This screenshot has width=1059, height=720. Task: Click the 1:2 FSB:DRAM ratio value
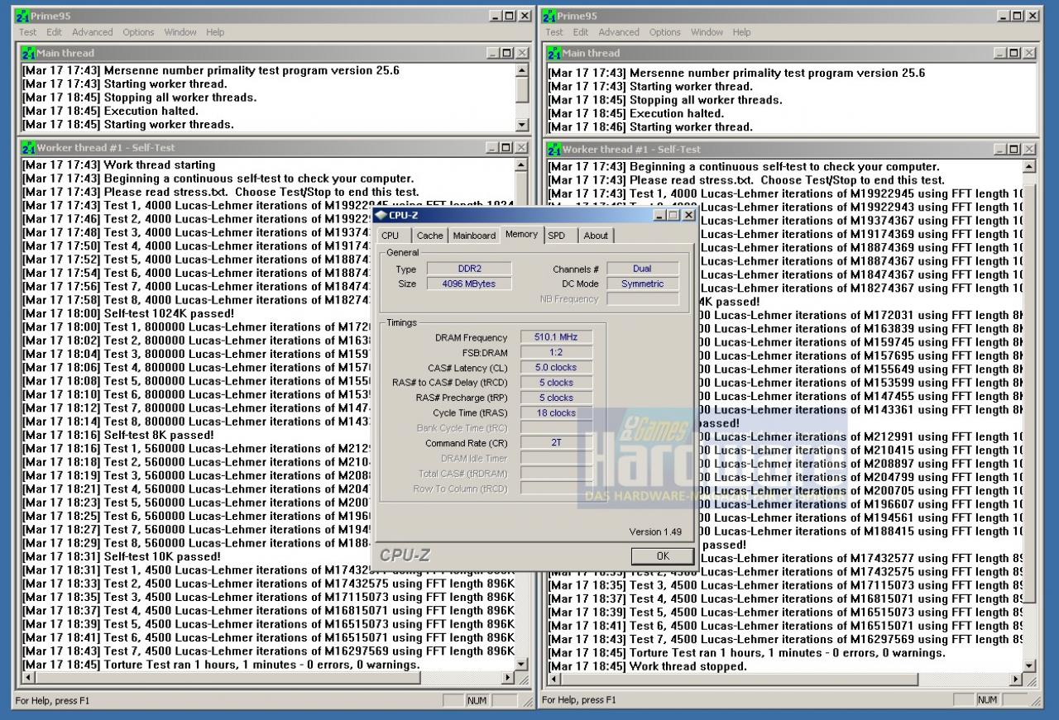click(x=556, y=352)
